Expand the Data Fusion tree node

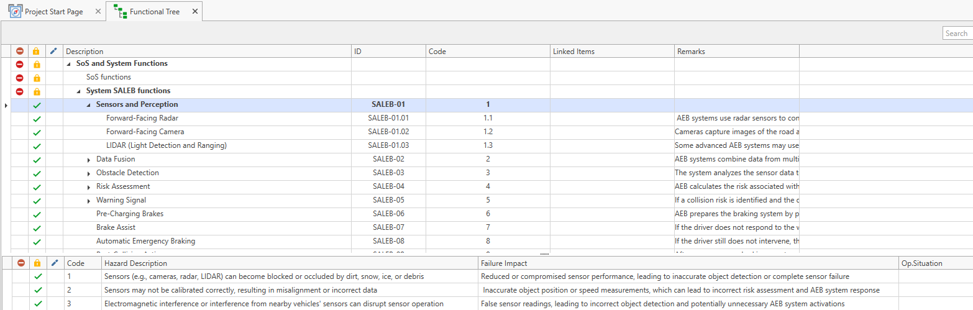point(89,160)
